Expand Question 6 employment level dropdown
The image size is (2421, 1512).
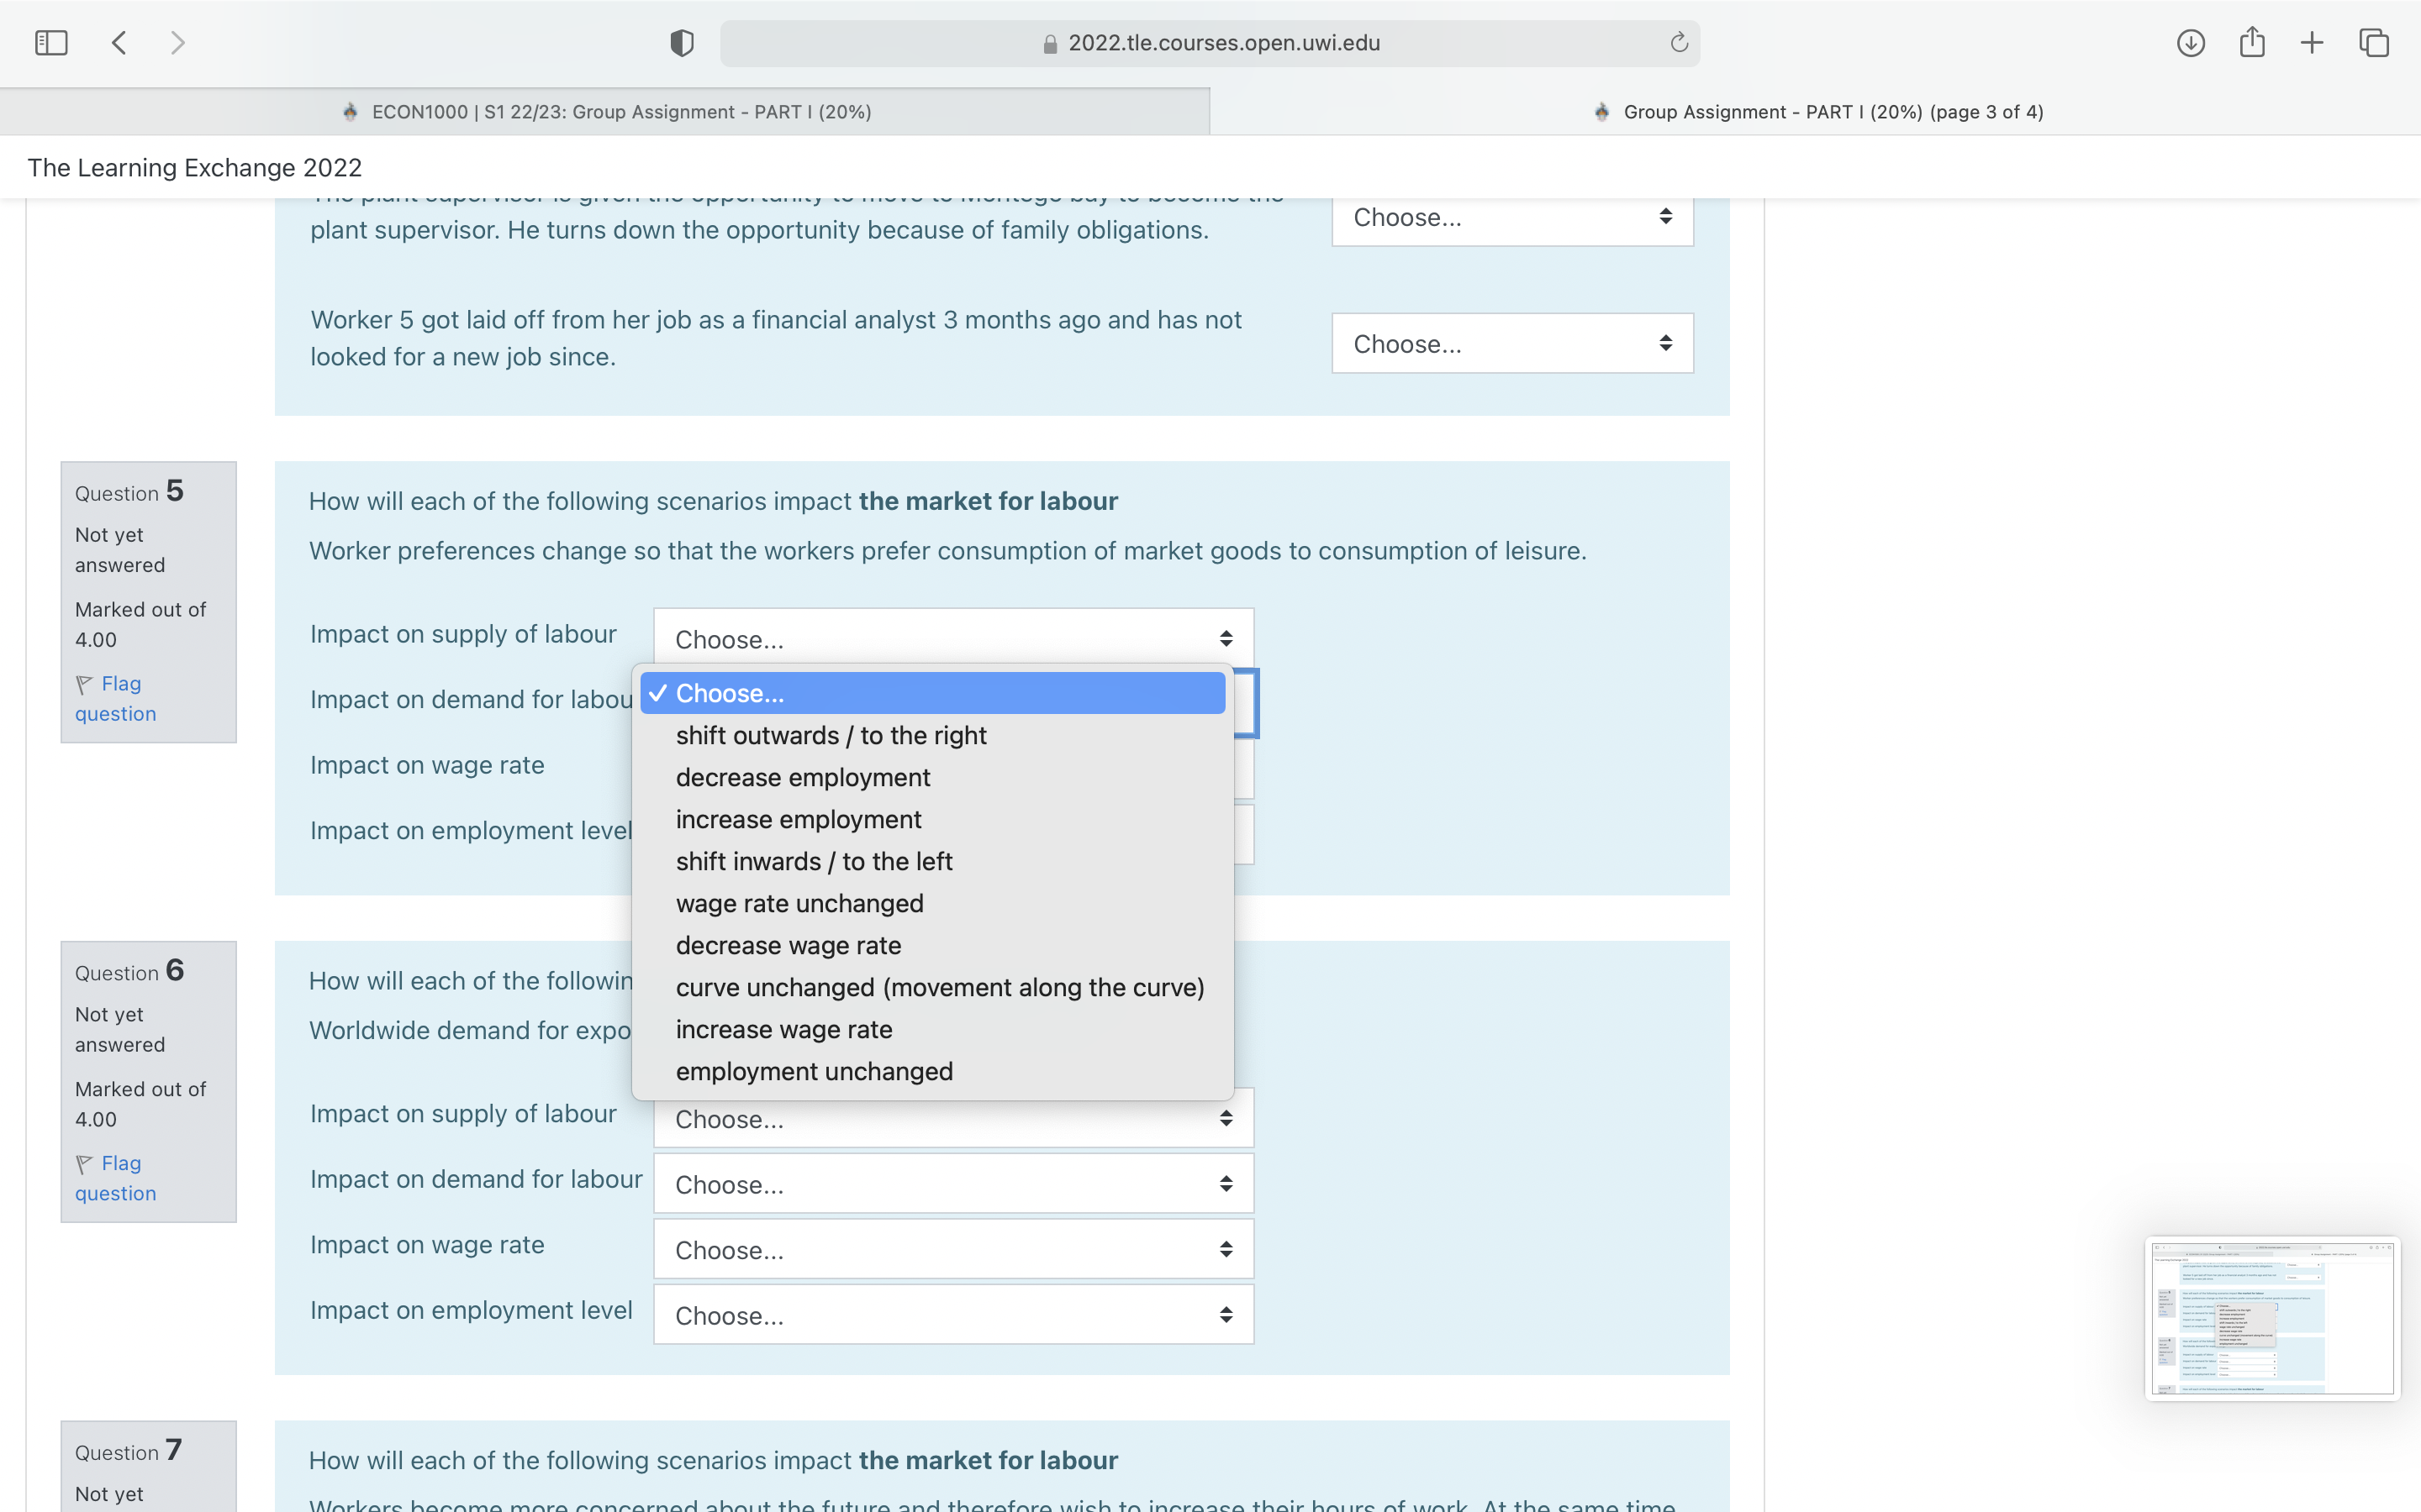952,1315
